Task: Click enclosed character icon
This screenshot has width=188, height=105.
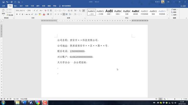Action: tap(51, 14)
